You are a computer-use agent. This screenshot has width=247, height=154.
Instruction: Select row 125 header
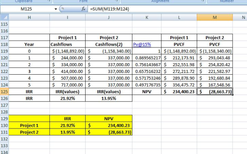point(4,92)
